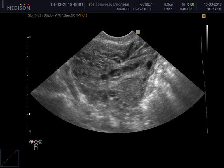Click the 0 mark on depth scale
This screenshot has width=224, height=168.
pos(30,37)
